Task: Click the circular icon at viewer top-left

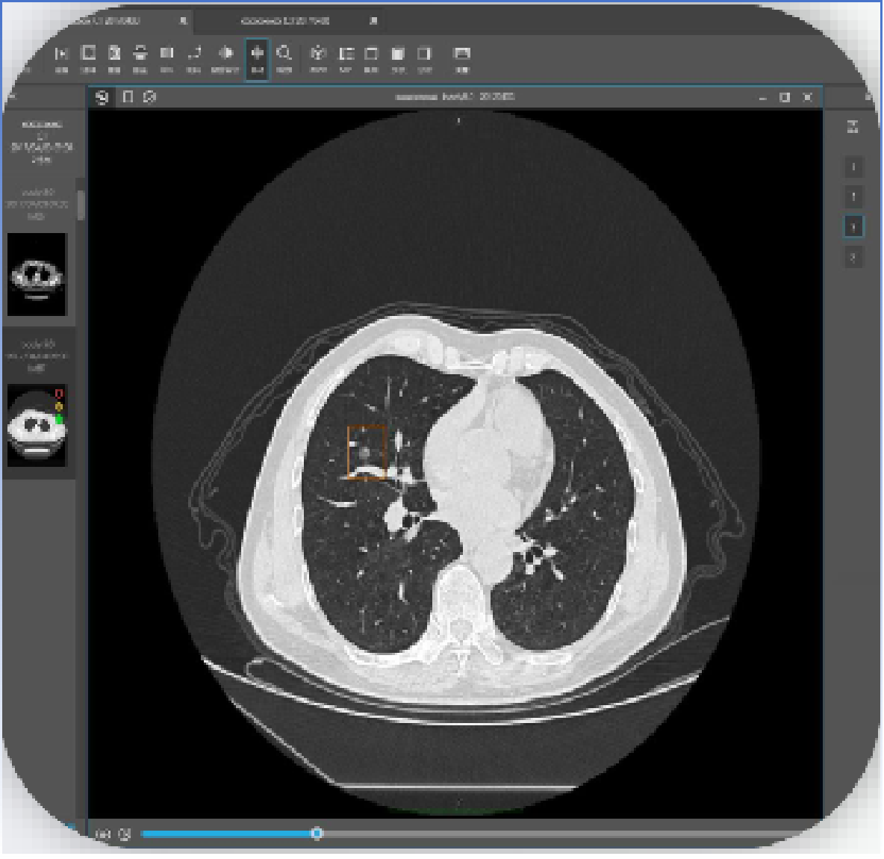Action: click(102, 97)
